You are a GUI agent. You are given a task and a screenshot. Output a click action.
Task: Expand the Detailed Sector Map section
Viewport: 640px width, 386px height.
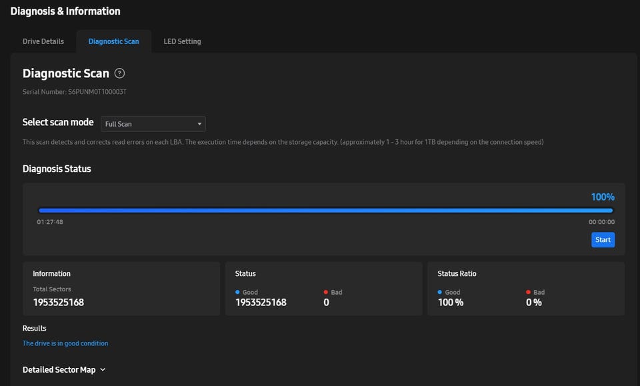[59, 369]
